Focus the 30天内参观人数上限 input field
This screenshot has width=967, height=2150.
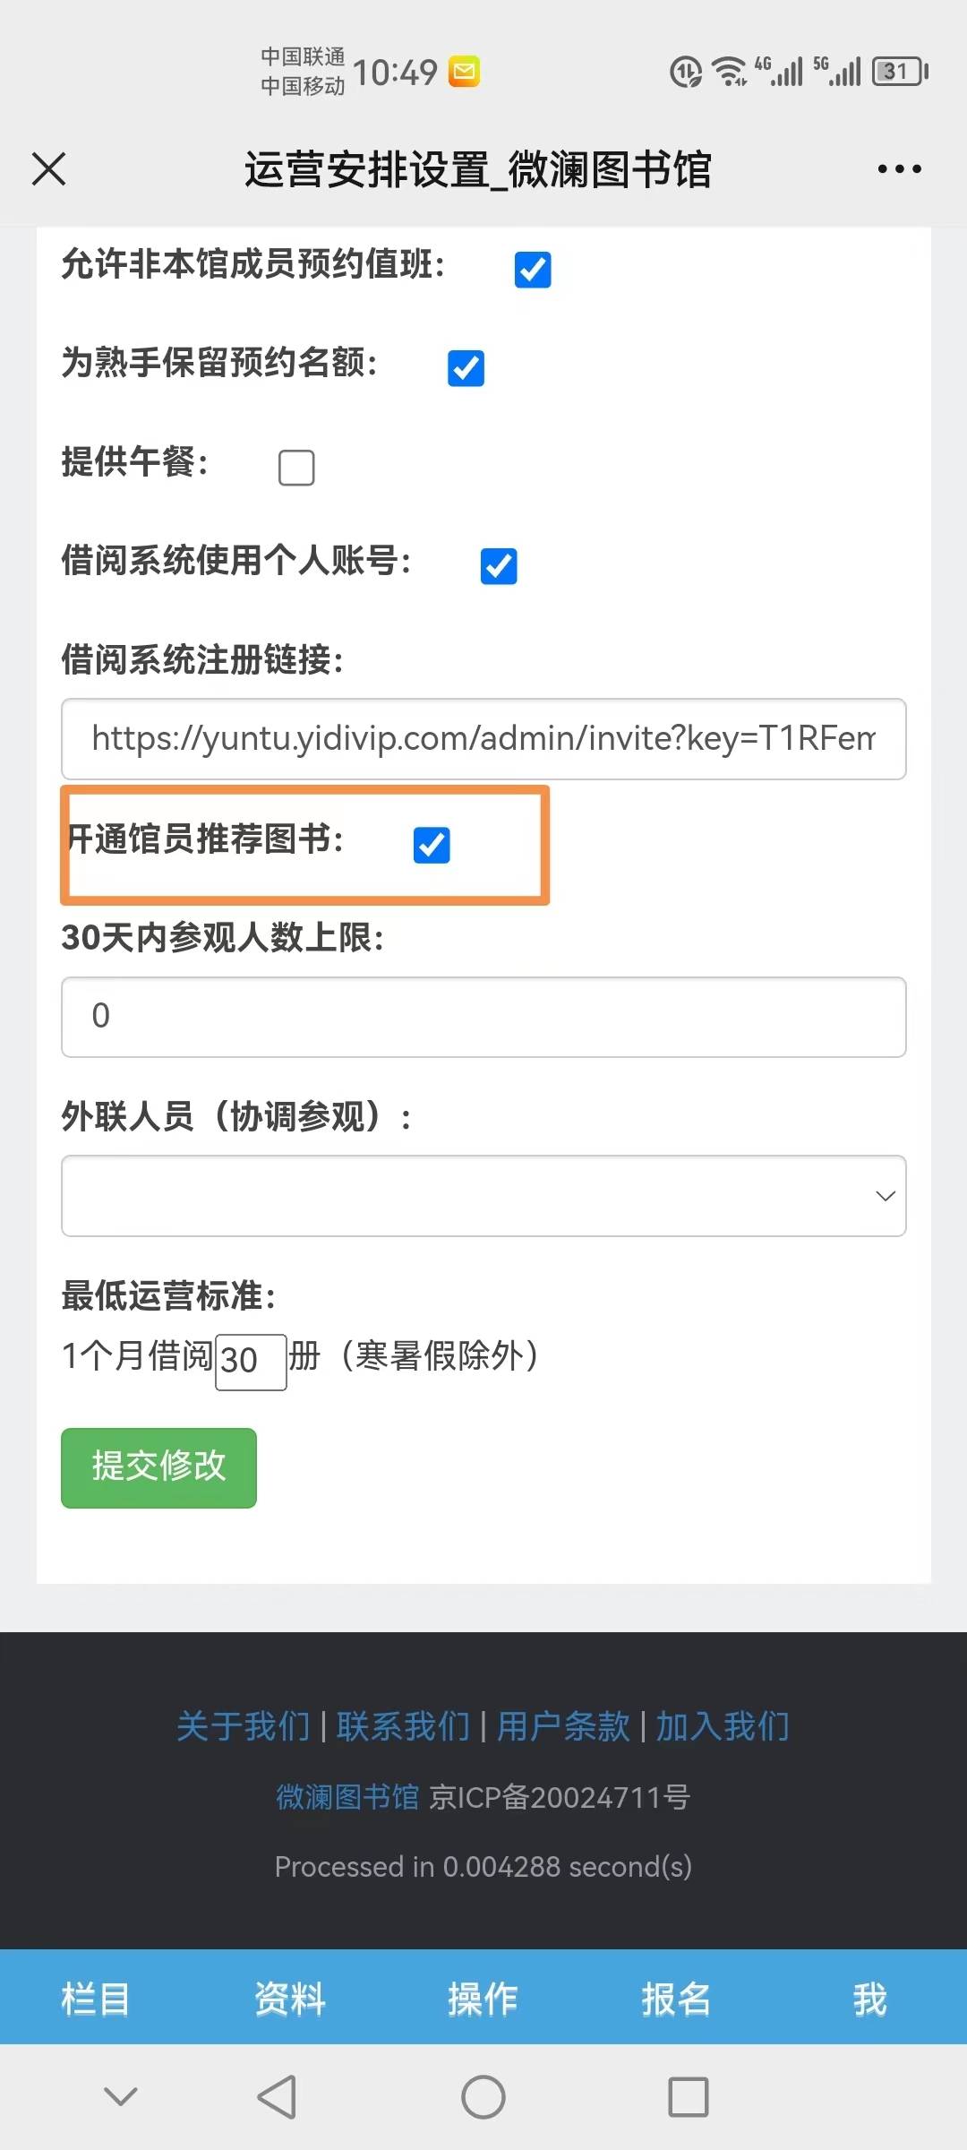(x=483, y=1017)
